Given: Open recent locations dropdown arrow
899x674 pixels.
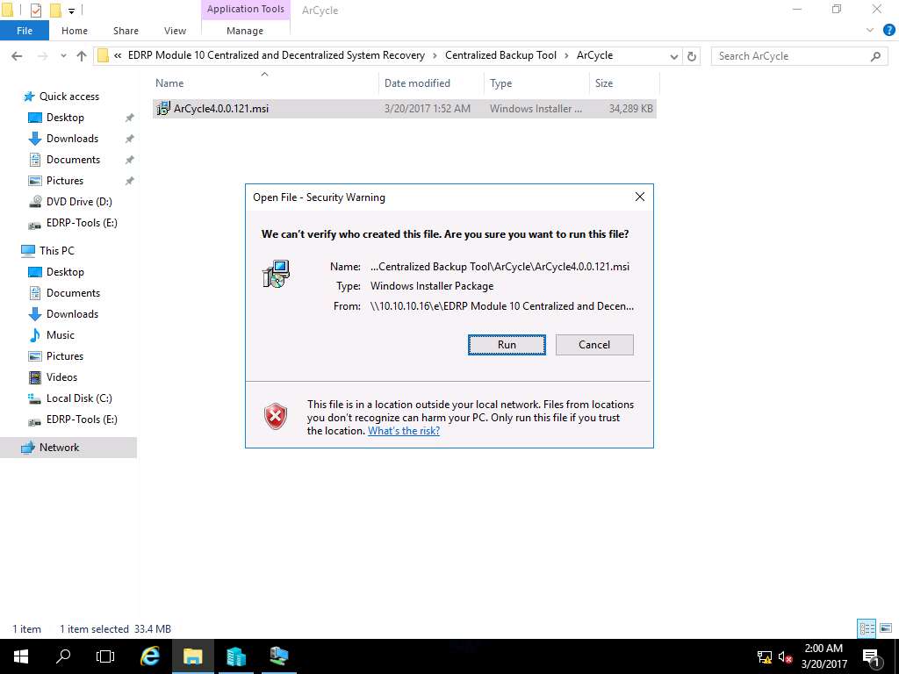Looking at the screenshot, I should pos(63,55).
